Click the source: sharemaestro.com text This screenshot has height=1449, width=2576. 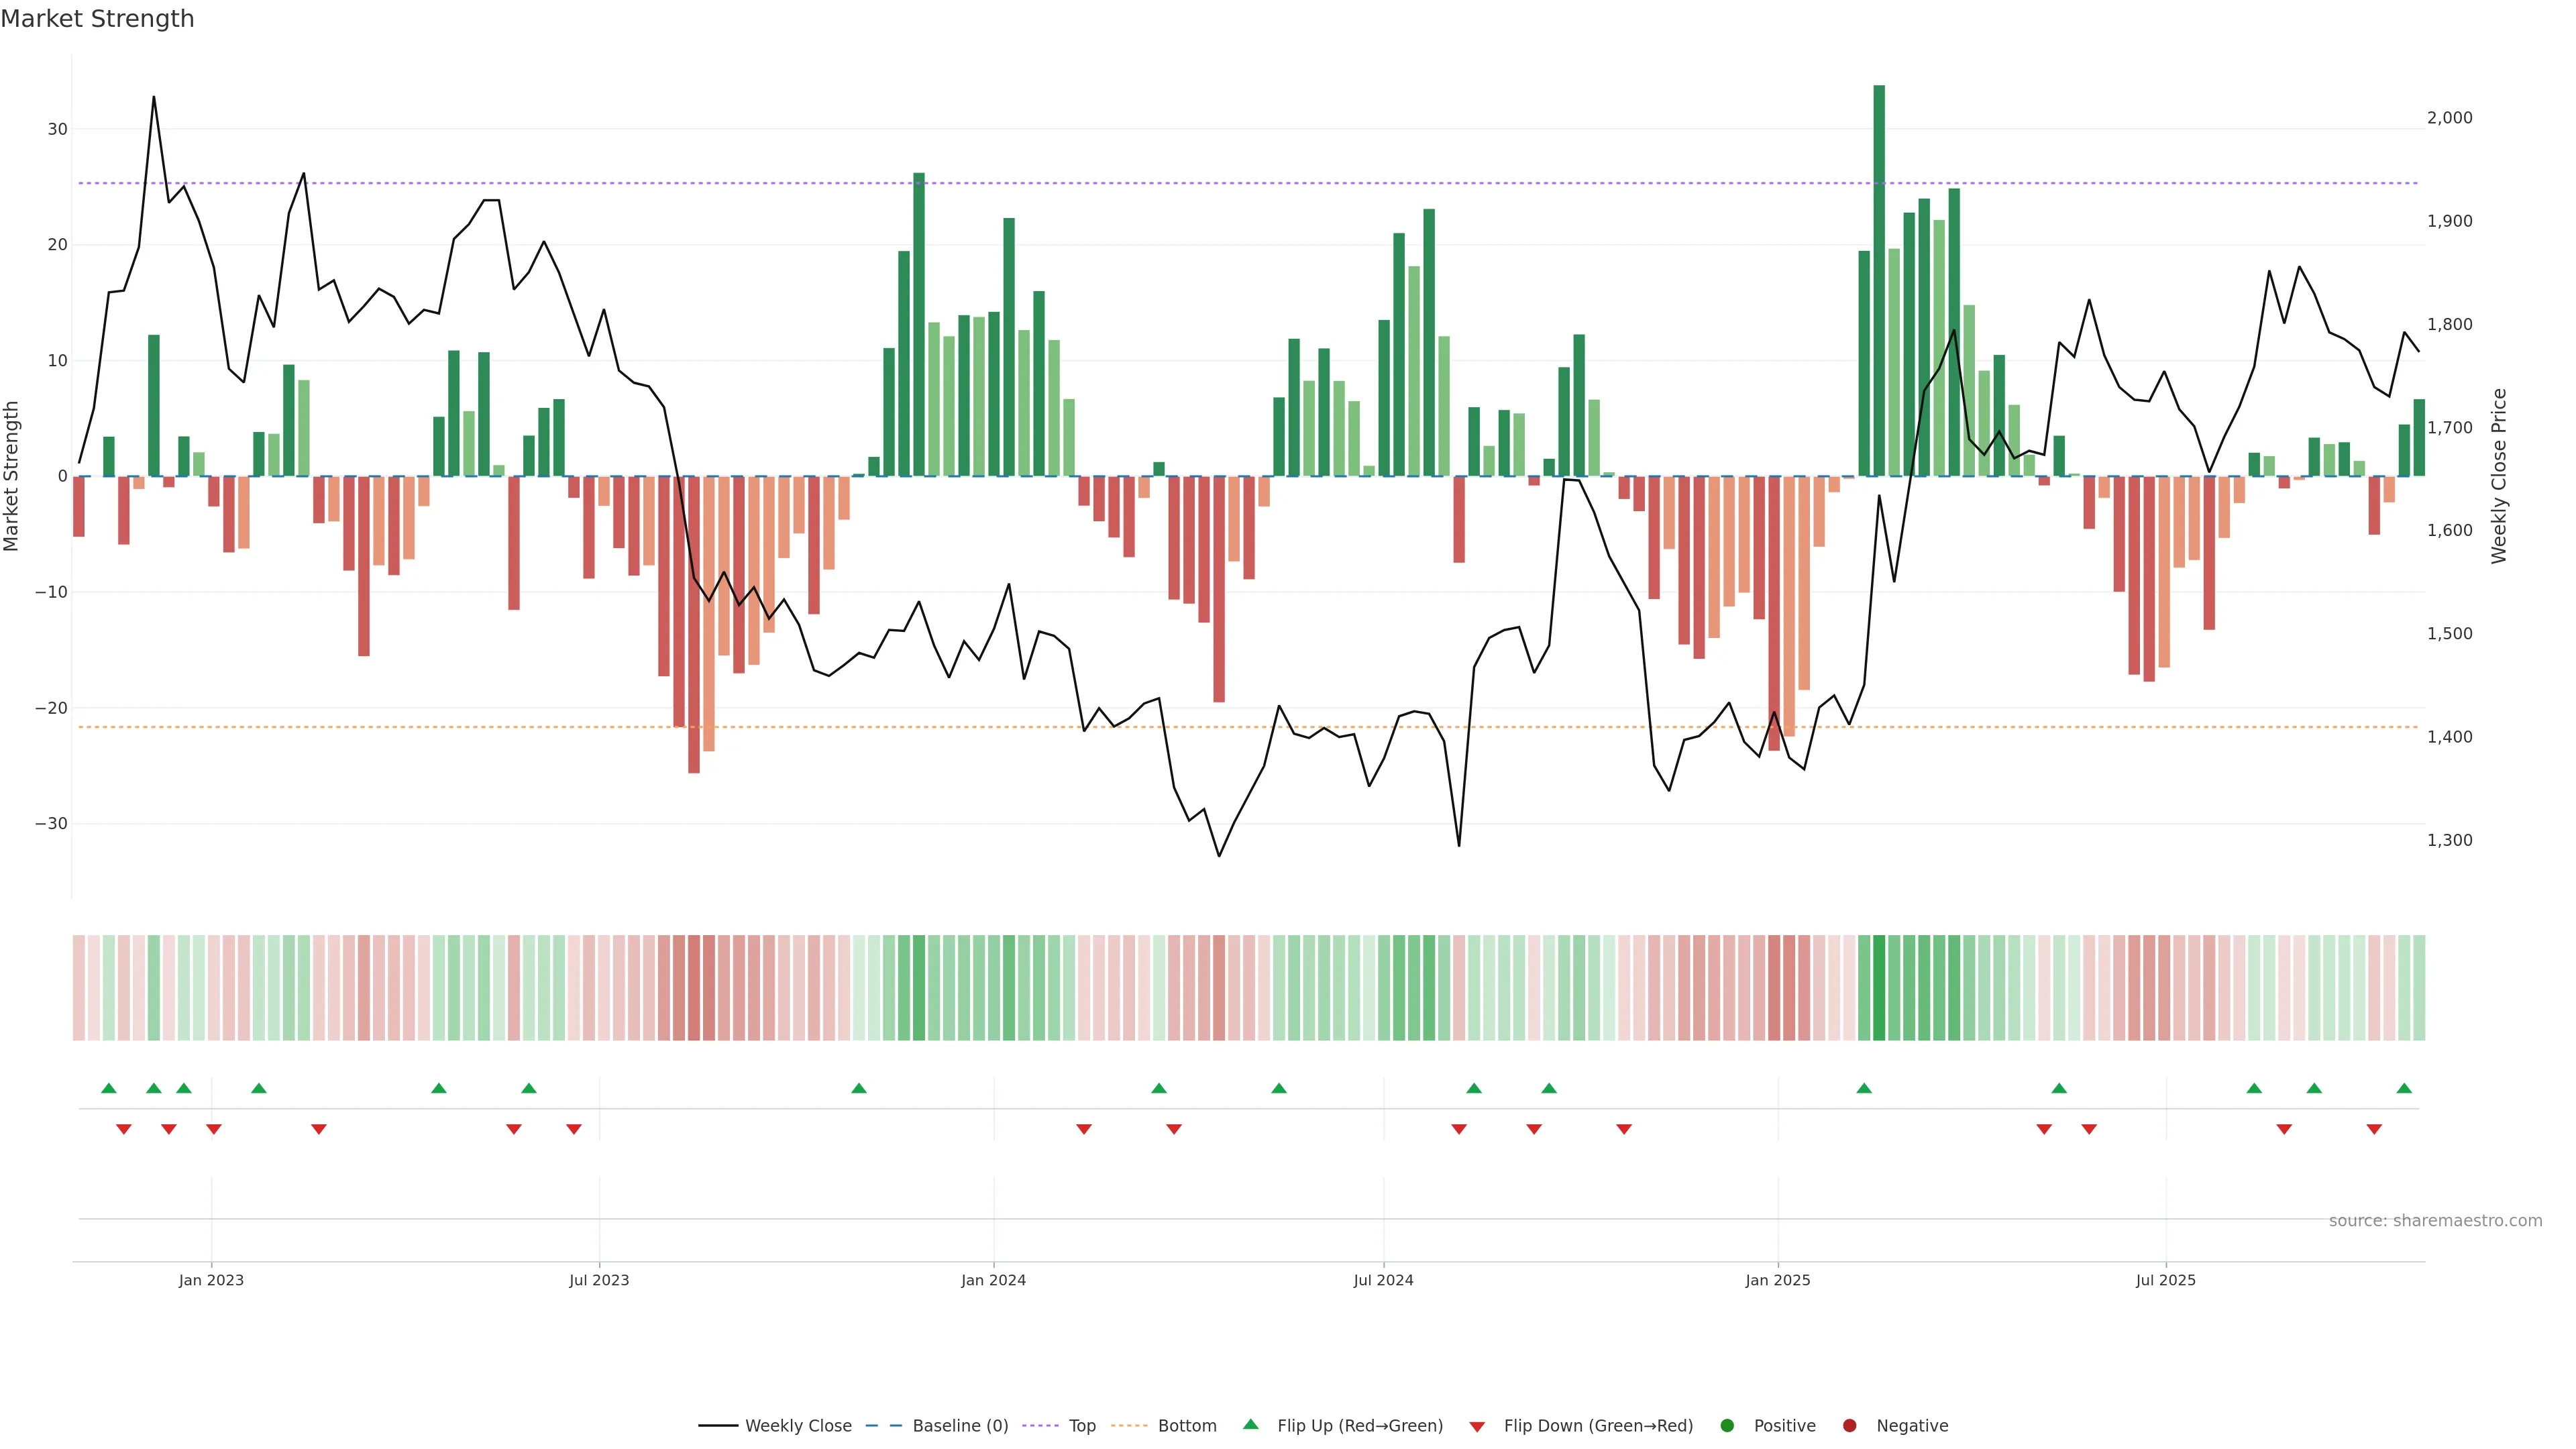(2435, 1221)
